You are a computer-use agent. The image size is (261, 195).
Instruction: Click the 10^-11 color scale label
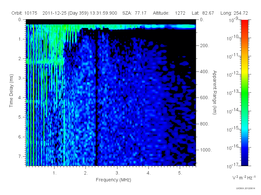(233, 56)
